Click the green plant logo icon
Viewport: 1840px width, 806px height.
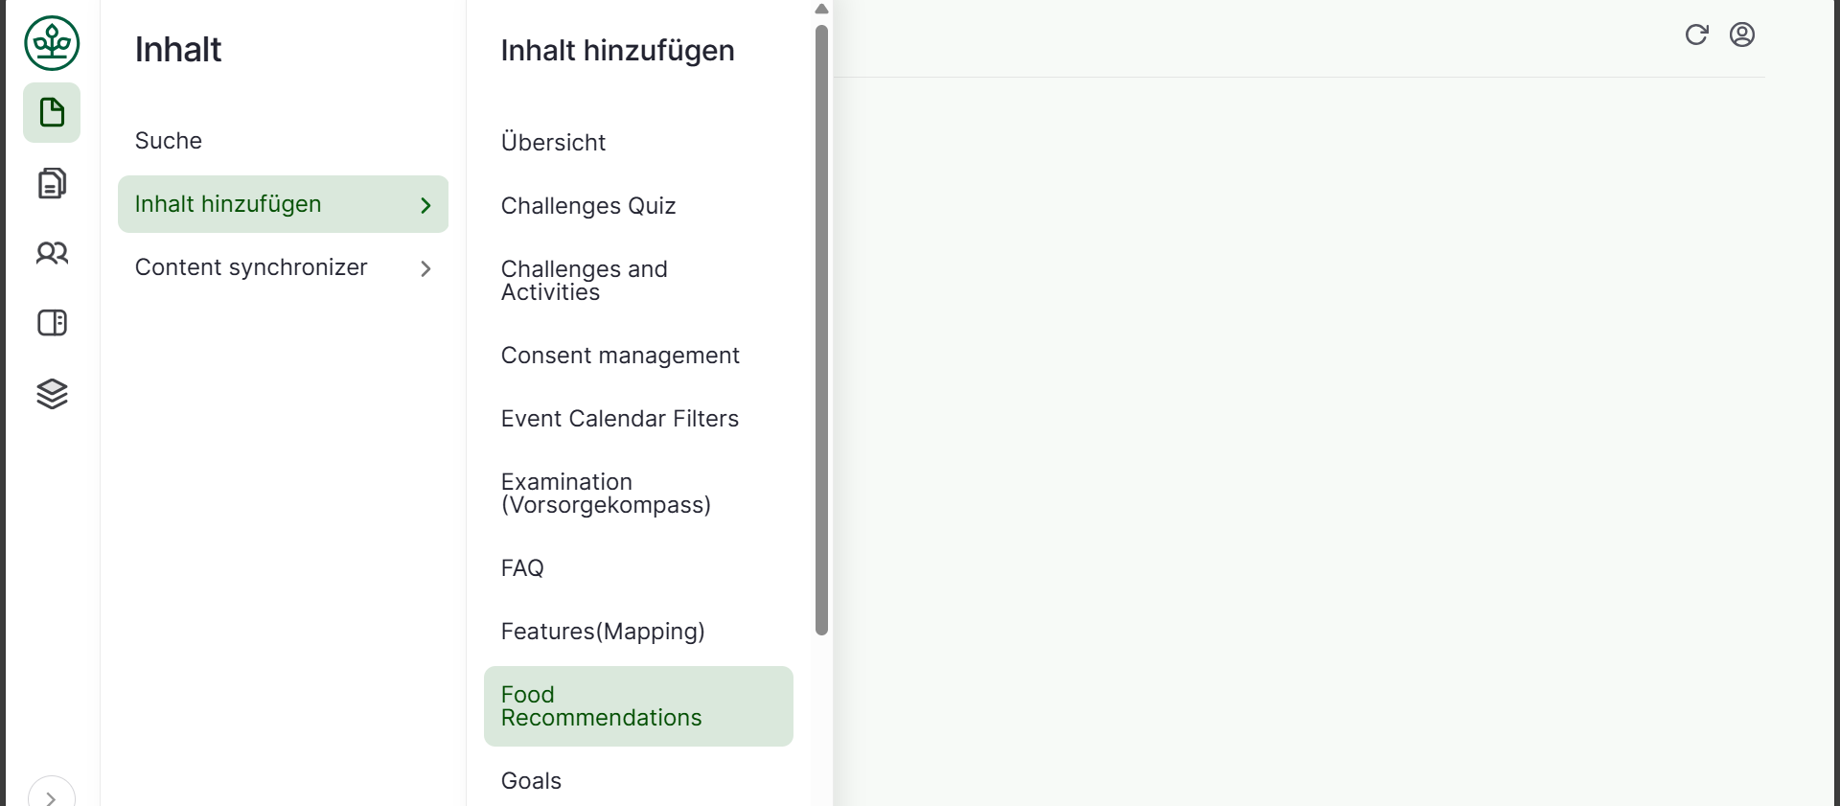coord(52,43)
